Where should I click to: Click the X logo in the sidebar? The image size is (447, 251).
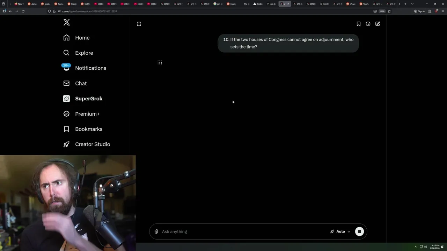67,23
